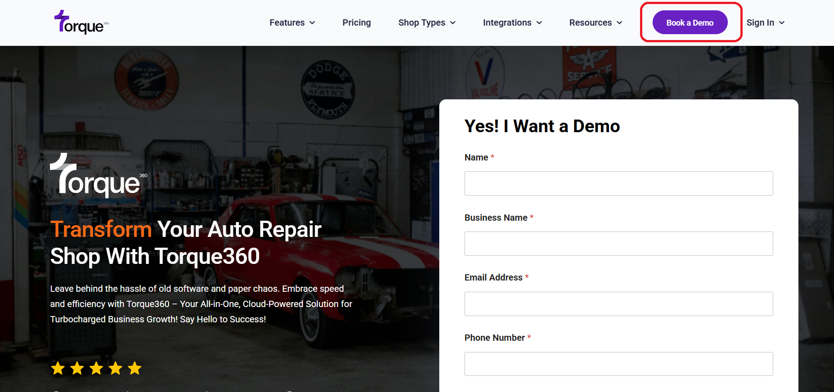Viewport: 834px width, 392px height.
Task: Focus the Name input field
Action: 619,183
